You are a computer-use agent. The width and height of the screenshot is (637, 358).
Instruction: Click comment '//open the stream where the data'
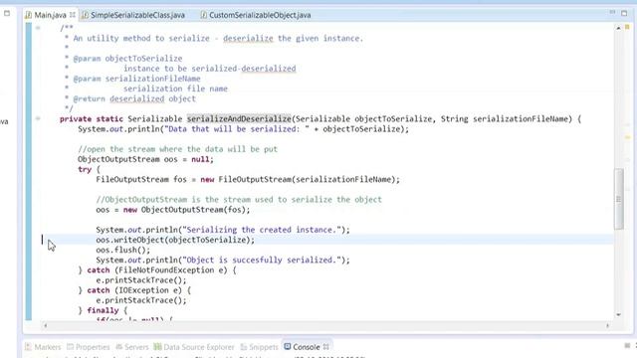pos(177,149)
